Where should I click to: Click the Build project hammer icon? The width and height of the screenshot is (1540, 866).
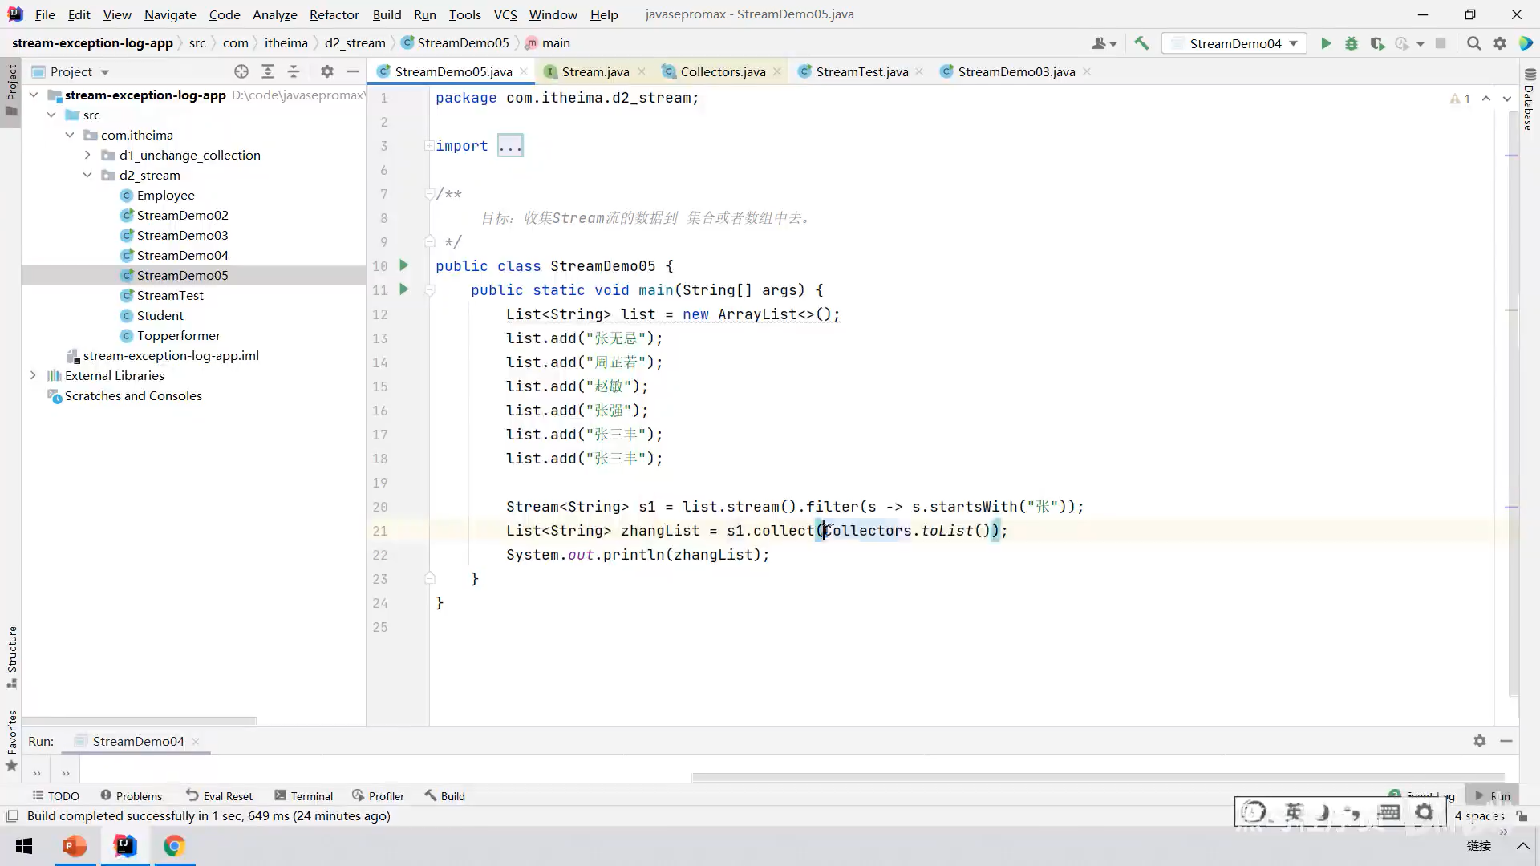(1141, 43)
